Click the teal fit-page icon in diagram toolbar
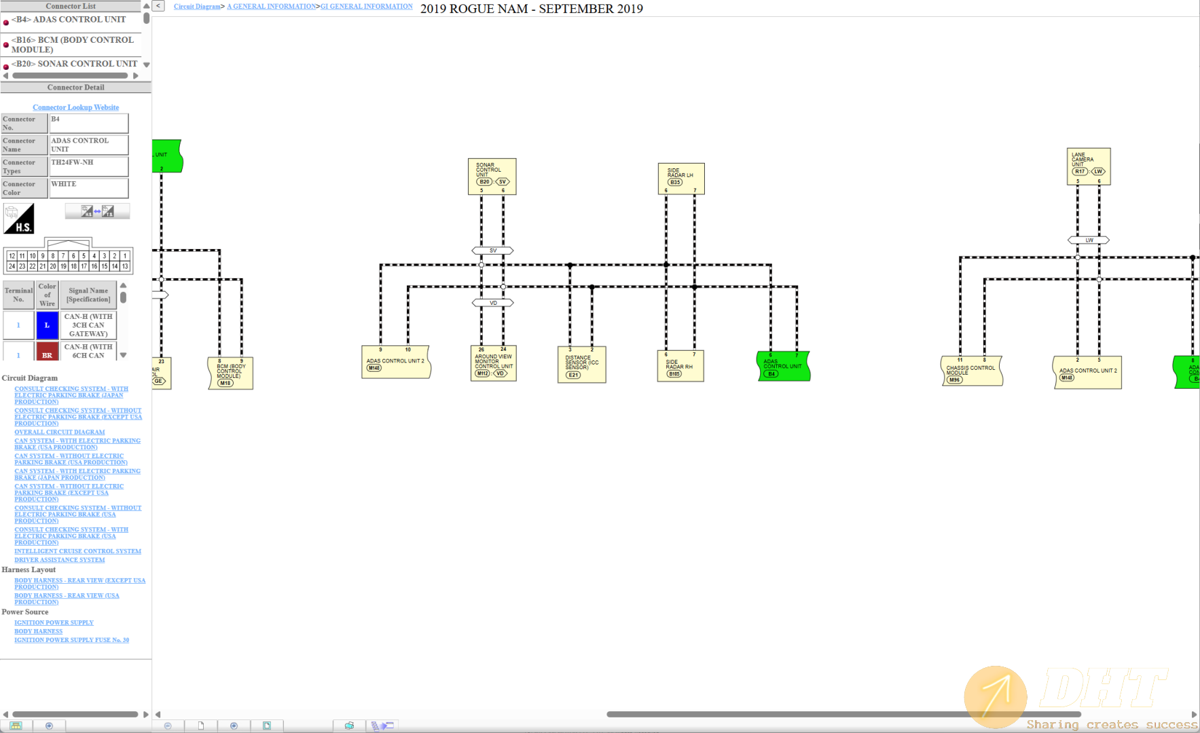This screenshot has height=733, width=1200. click(x=267, y=726)
